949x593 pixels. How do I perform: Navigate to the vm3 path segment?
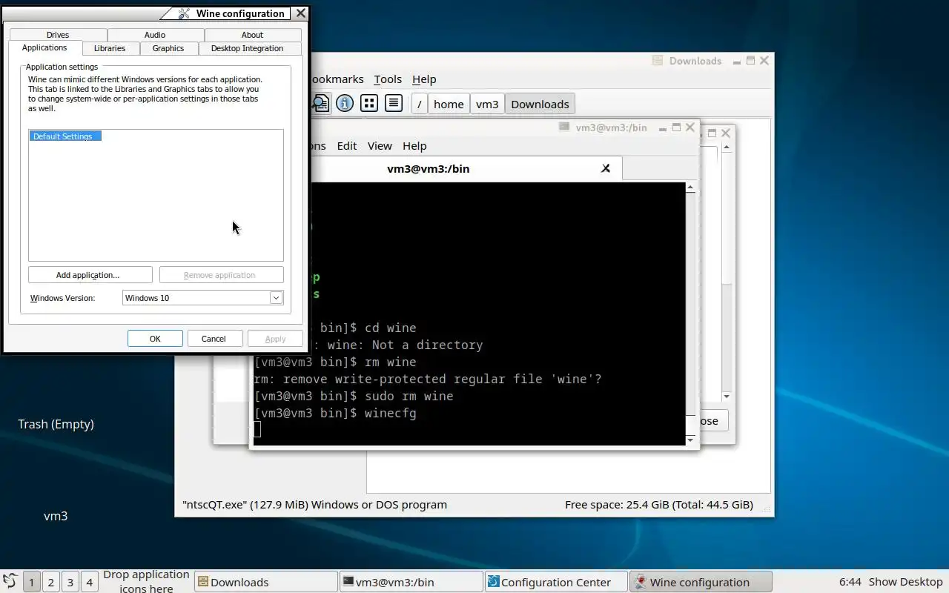[x=487, y=104]
